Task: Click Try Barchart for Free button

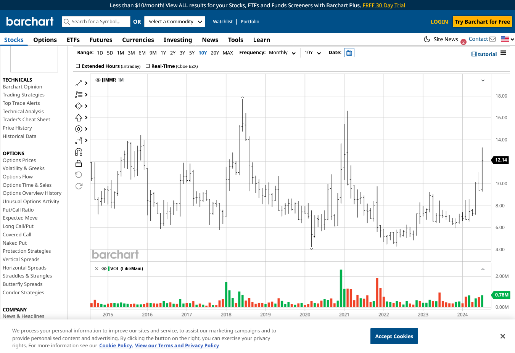Action: click(x=482, y=22)
